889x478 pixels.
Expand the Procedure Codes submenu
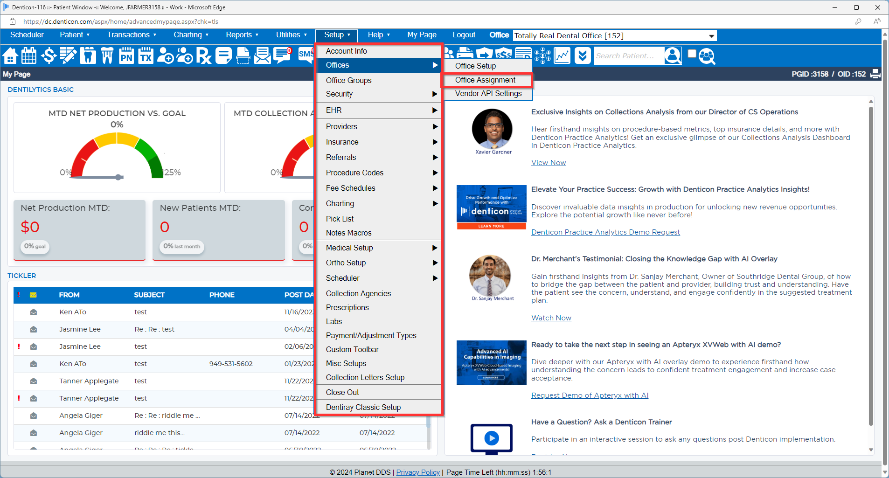click(379, 173)
